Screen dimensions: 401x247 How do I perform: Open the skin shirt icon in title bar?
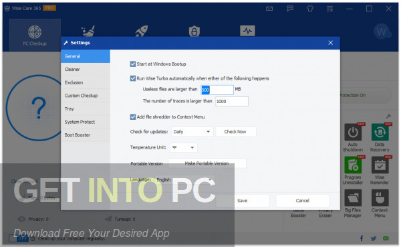[310, 9]
